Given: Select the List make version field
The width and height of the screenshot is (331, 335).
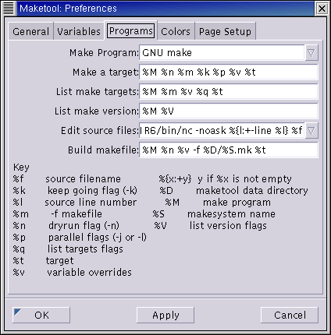Looking at the screenshot, I should (x=229, y=111).
